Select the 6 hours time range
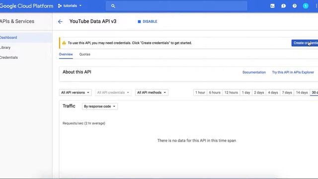Image resolution: width=318 pixels, height=179 pixels. pyautogui.click(x=215, y=92)
